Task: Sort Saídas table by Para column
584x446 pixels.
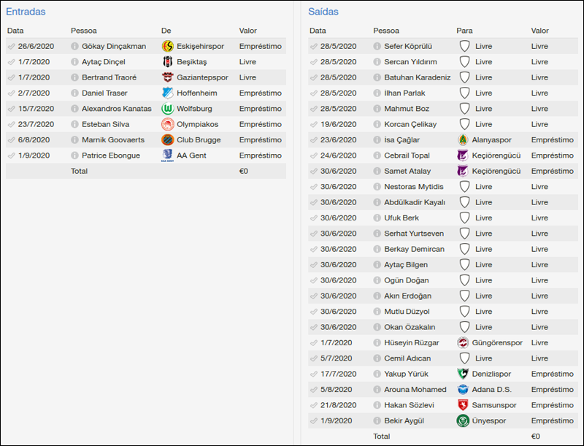Action: [x=464, y=31]
